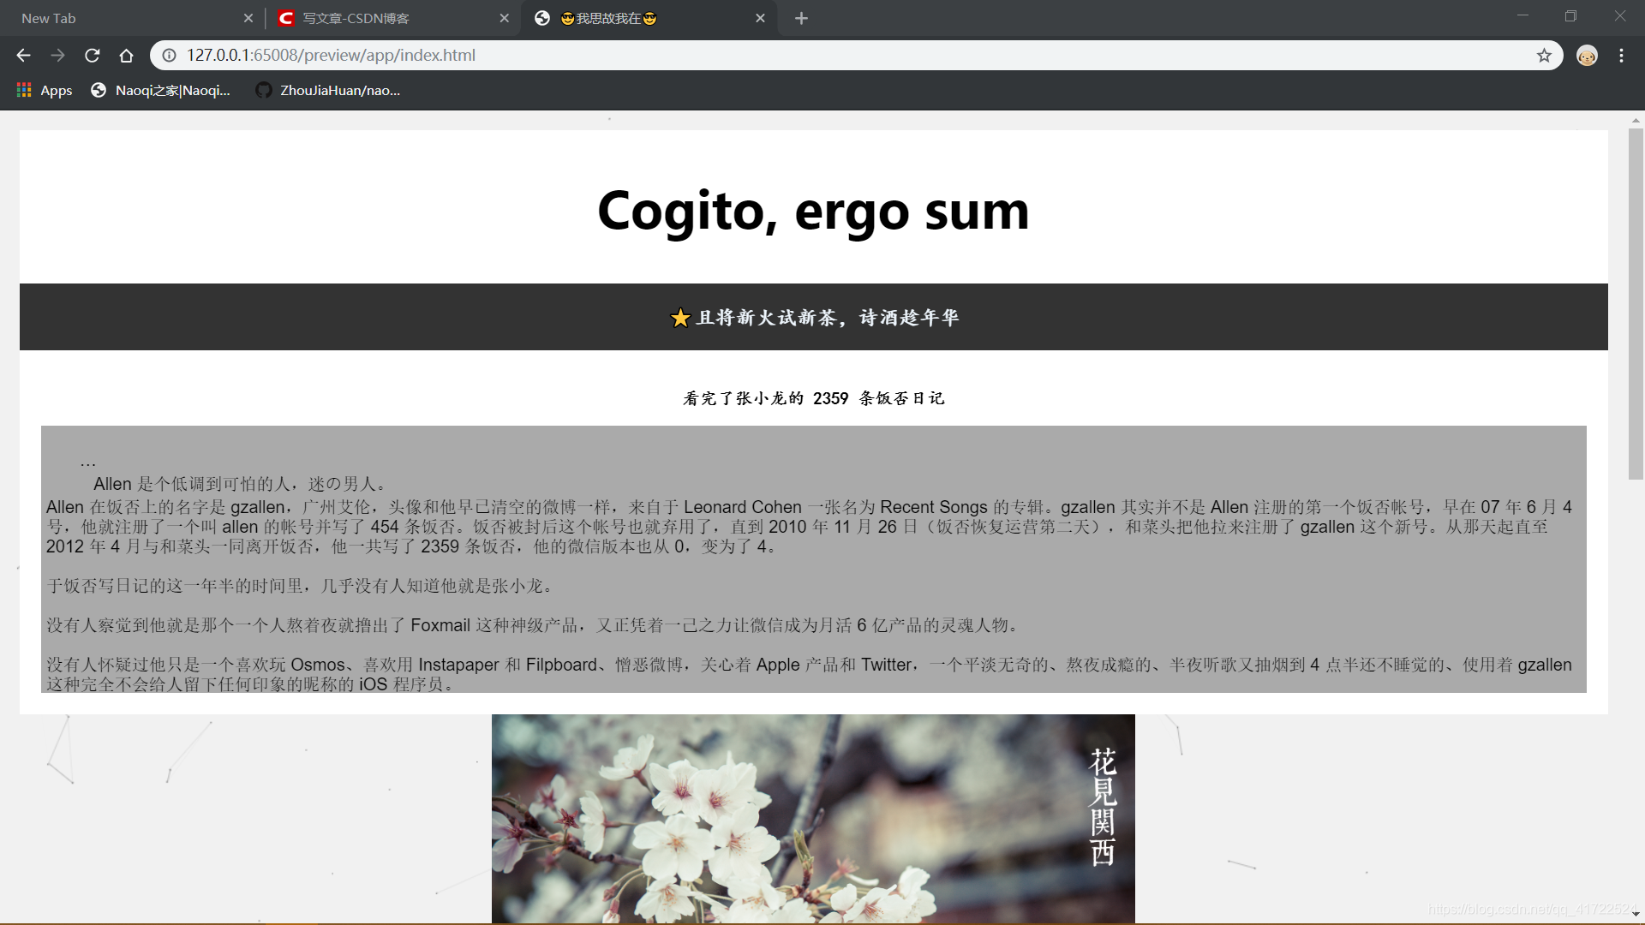Click the CSDN favicon on second tab
This screenshot has height=925, width=1645.
[286, 18]
